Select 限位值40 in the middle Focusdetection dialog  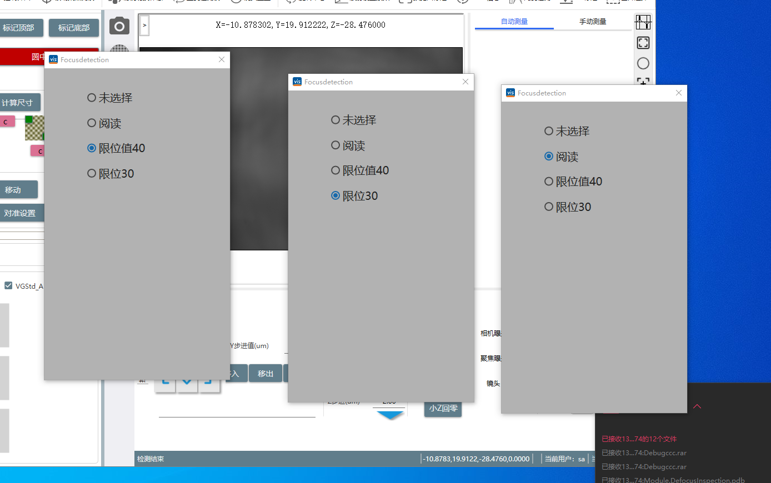click(x=336, y=170)
